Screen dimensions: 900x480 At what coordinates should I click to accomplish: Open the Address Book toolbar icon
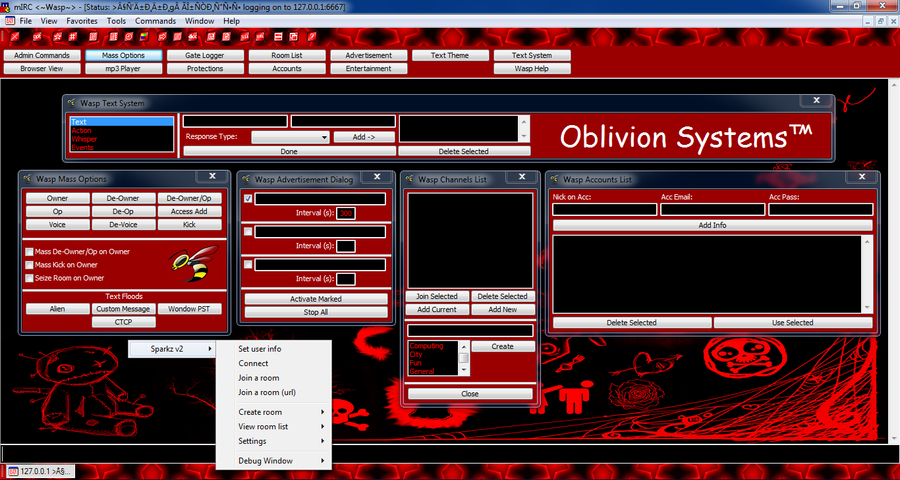click(114, 37)
